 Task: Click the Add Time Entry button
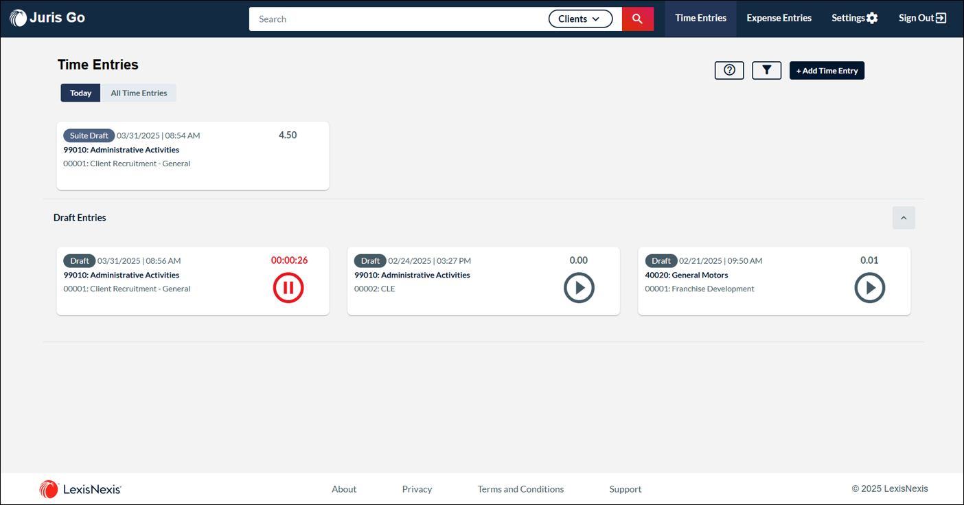click(827, 71)
